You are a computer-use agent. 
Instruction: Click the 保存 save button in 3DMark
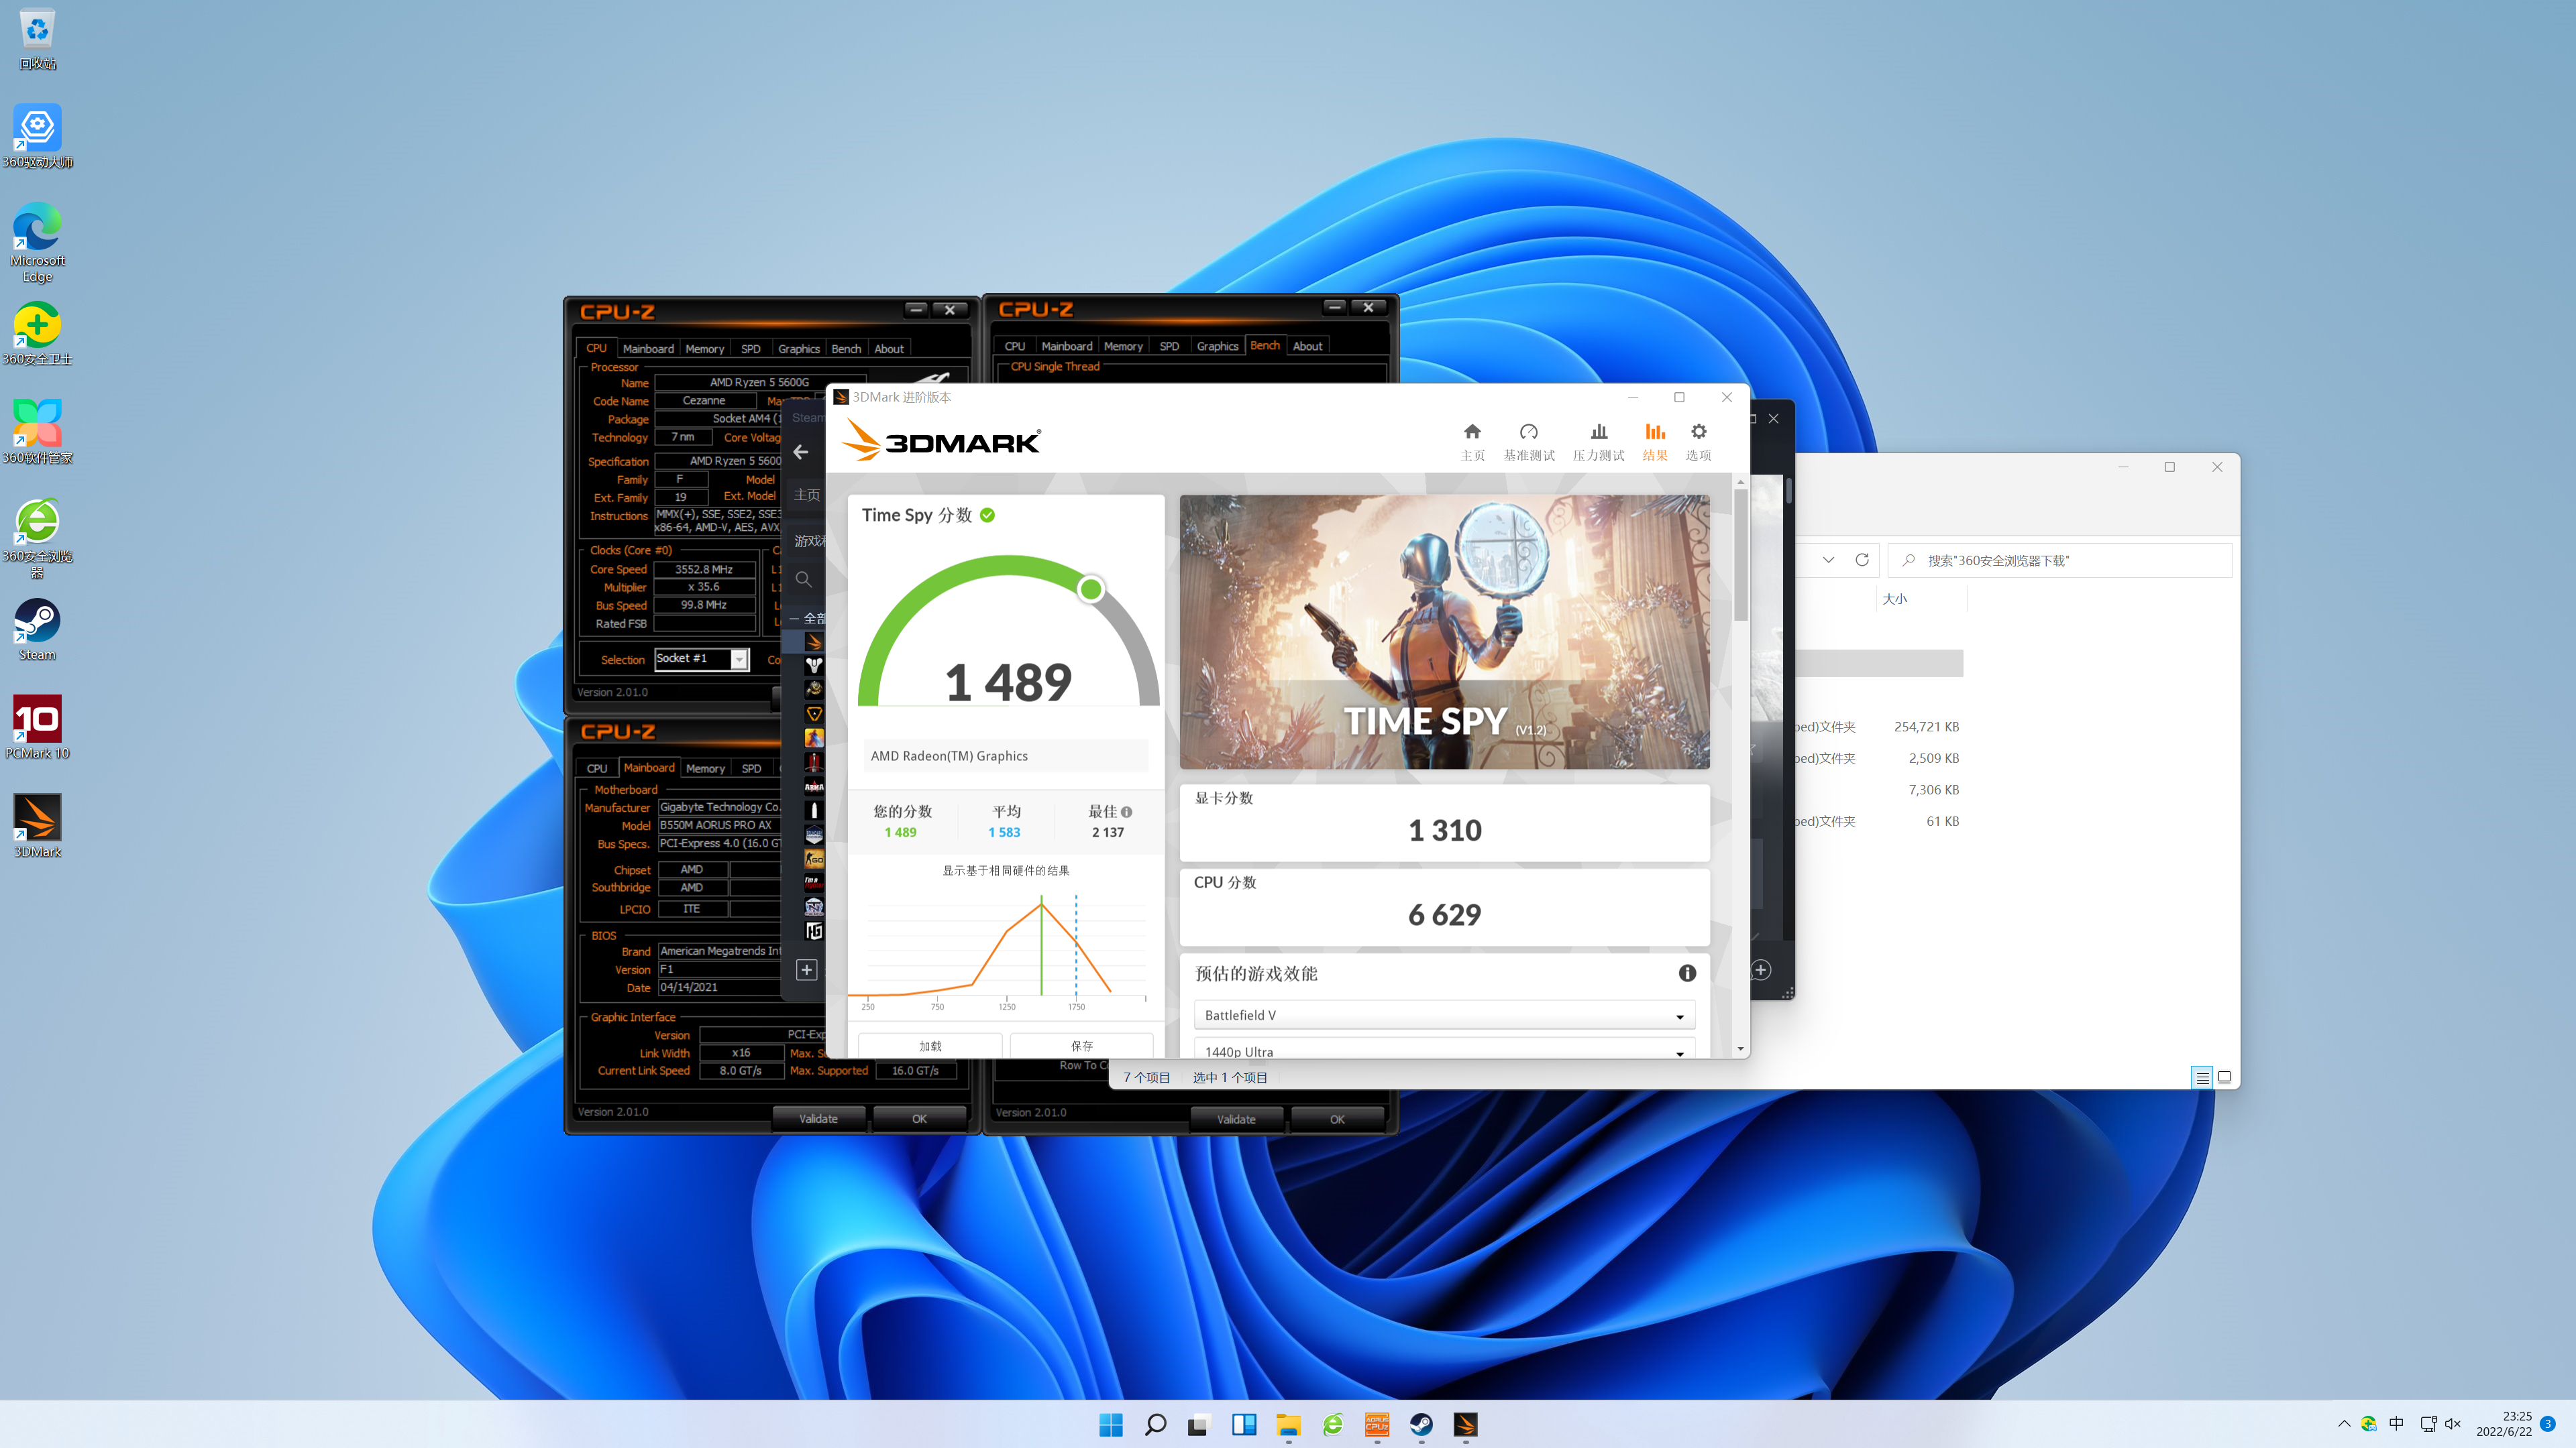[1082, 1045]
